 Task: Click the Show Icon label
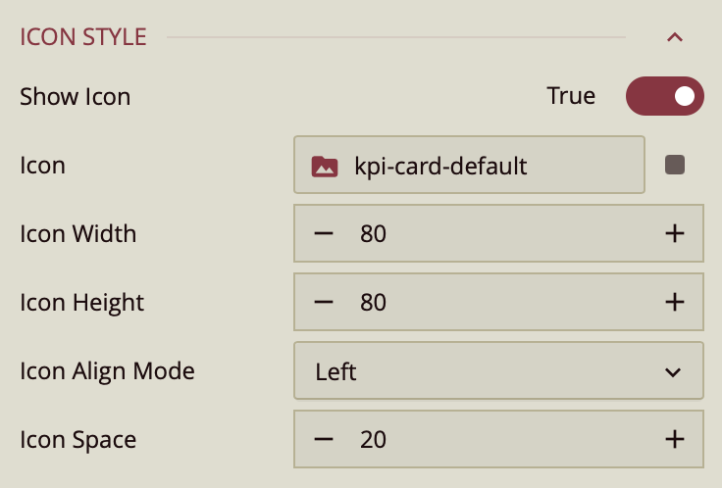click(x=76, y=96)
